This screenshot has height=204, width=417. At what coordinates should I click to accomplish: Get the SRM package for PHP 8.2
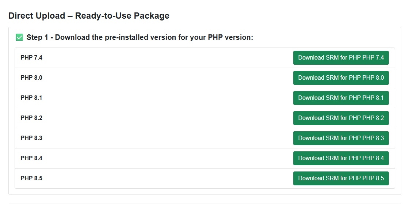[341, 118]
